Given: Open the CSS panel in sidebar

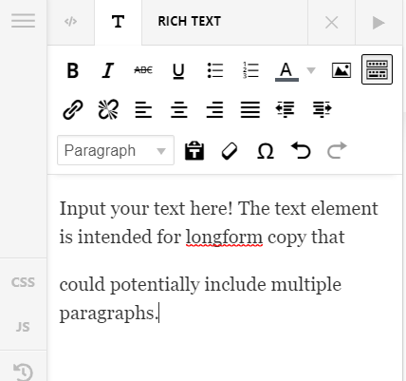Looking at the screenshot, I should (23, 282).
